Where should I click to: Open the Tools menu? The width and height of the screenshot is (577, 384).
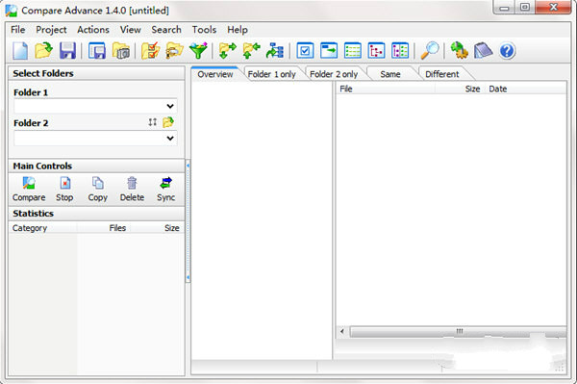pos(204,30)
